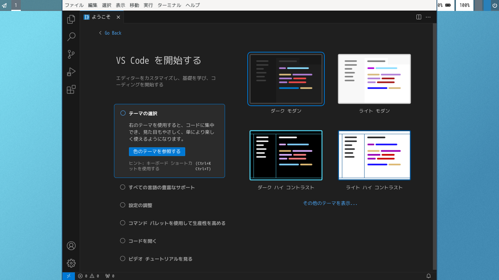499x280 pixels.
Task: Expand the ビデオ チュートリアルを見る step
Action: tap(160, 259)
